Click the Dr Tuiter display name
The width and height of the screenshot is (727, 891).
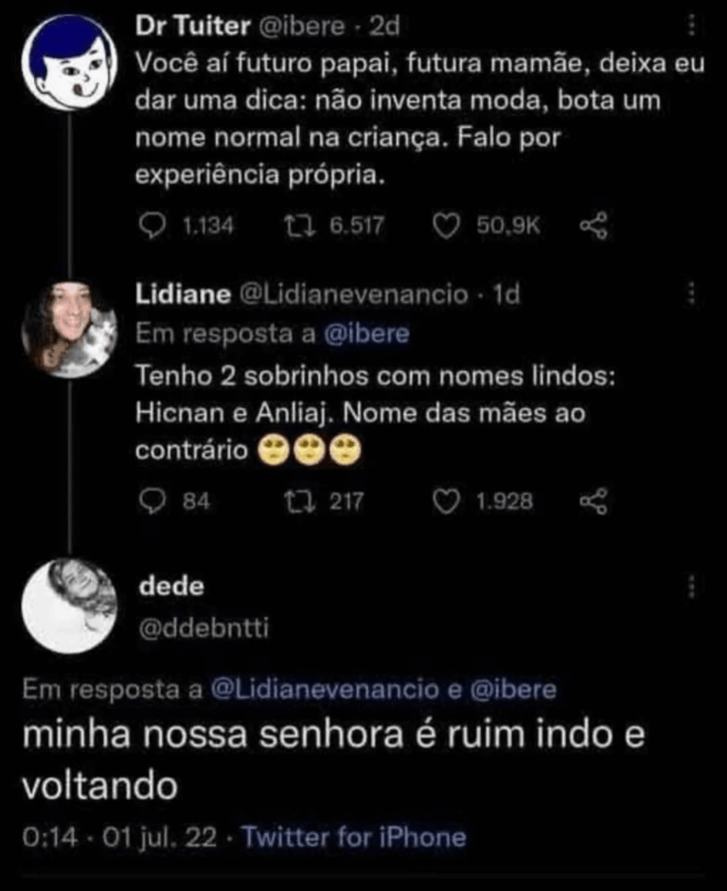tap(192, 27)
